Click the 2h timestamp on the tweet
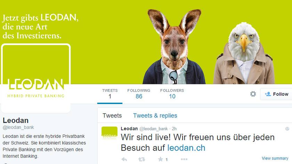This screenshot has width=292, height=164. [x=174, y=129]
